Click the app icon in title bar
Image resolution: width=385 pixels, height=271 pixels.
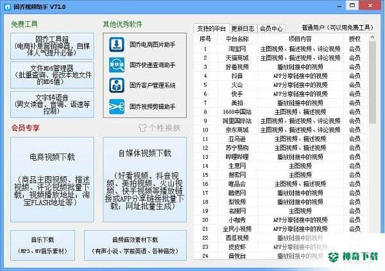8,6
